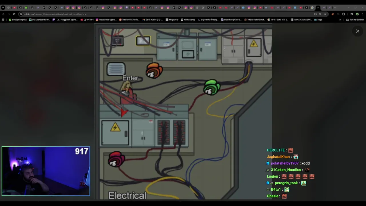
Task: Open the Inbox - Zoho Mail bookmark
Action: pos(278,20)
